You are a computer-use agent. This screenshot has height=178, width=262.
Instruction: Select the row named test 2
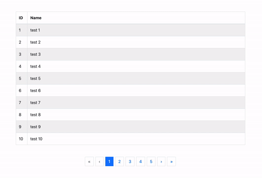131,42
